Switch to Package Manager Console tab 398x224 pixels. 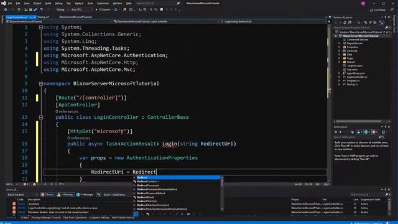click(46, 218)
